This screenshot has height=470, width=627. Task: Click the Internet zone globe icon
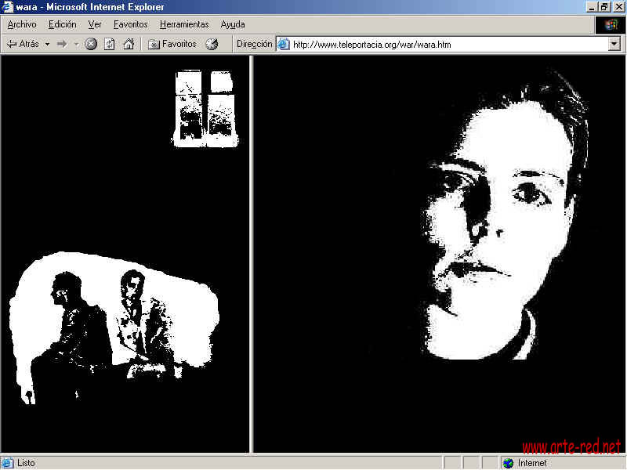[508, 463]
